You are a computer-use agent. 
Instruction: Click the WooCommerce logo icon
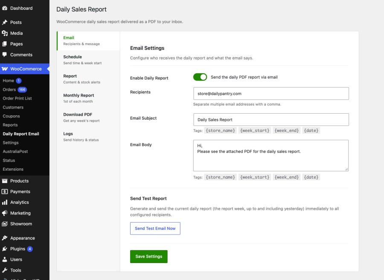click(x=5, y=69)
